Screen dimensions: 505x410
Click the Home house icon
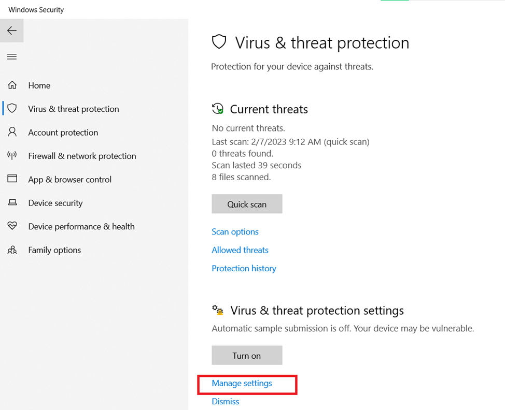[12, 85]
